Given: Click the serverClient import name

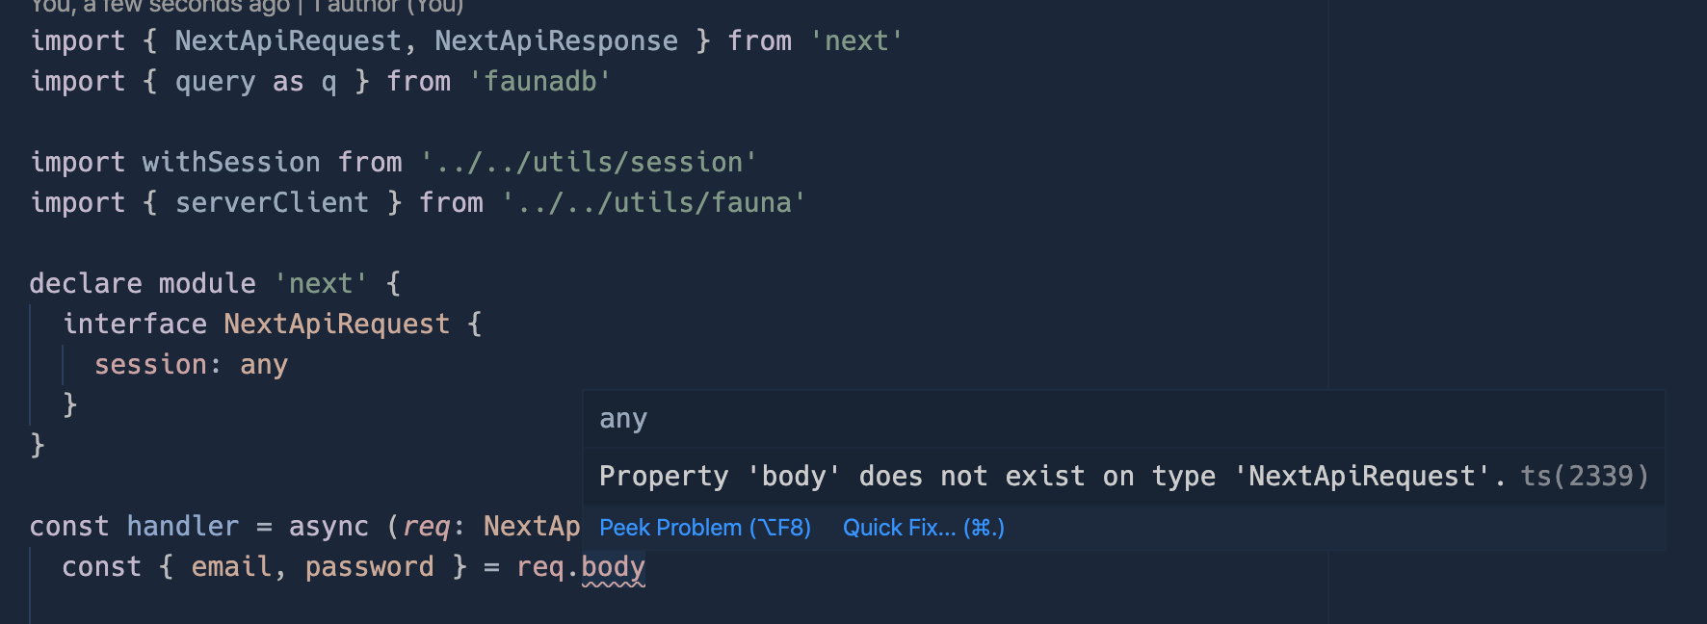Looking at the screenshot, I should pos(273,201).
